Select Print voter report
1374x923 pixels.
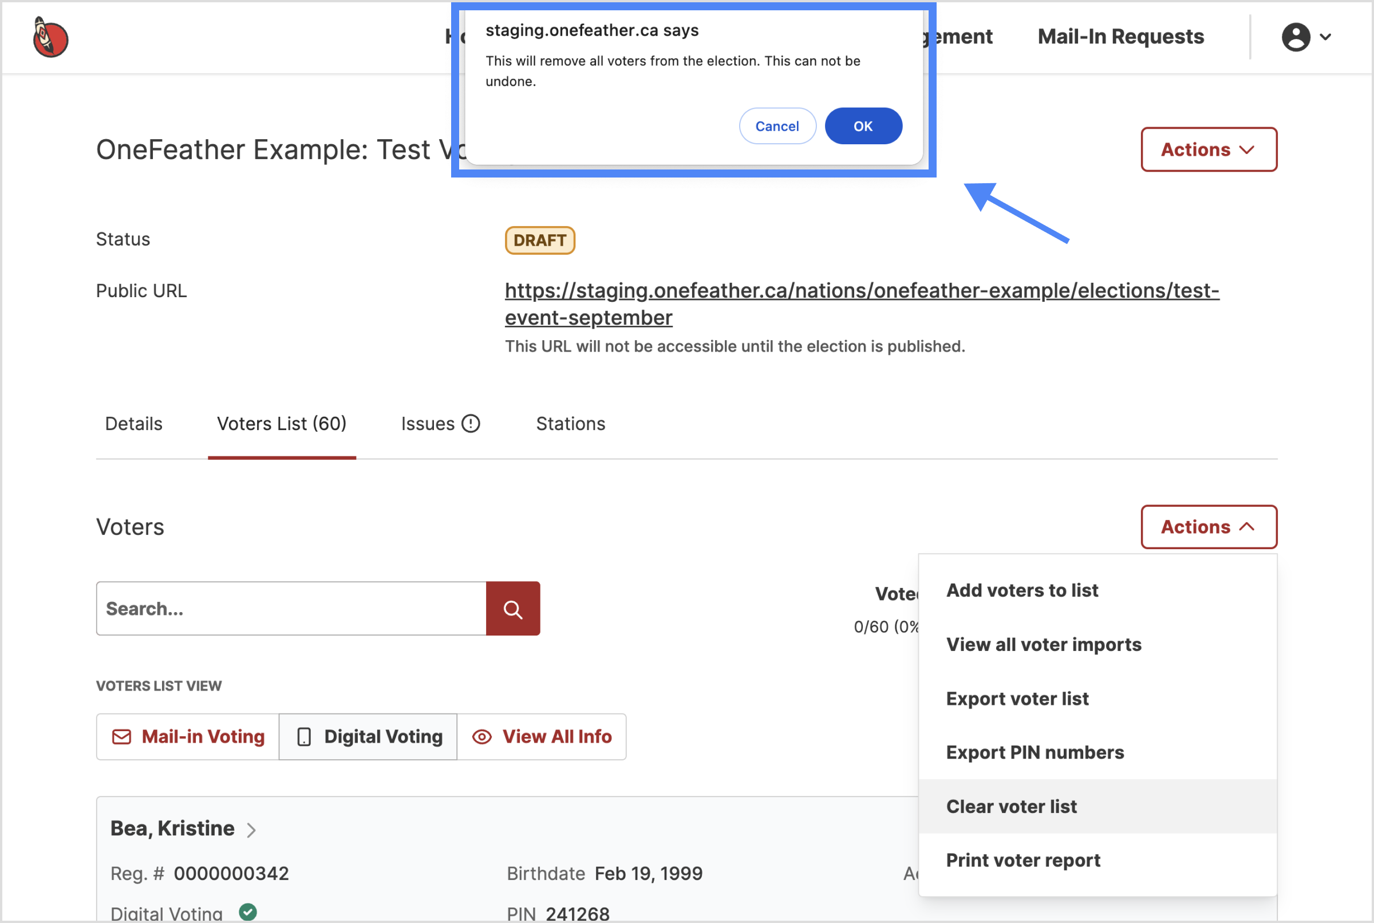coord(1097,861)
